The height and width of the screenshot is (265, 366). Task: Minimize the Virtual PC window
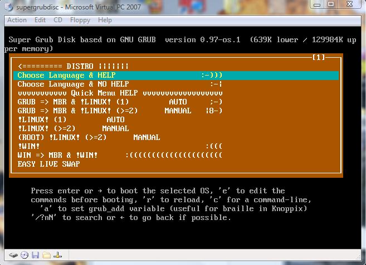tap(317, 4)
